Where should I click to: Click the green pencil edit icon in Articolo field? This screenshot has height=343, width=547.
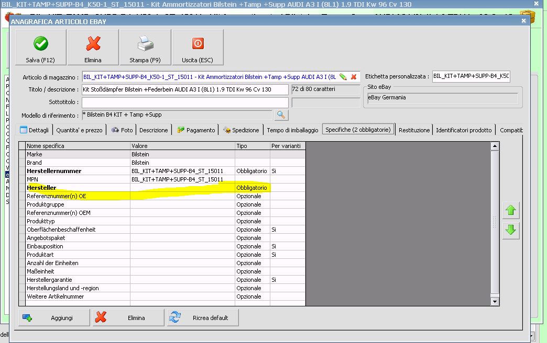pyautogui.click(x=343, y=77)
